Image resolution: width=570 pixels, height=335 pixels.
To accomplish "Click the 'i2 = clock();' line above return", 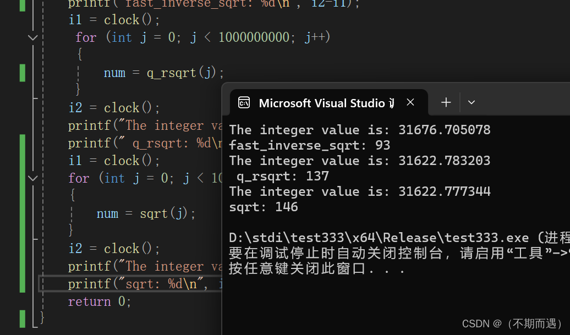I will [114, 249].
